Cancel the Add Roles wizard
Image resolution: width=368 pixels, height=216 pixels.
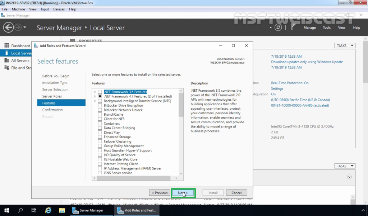click(236, 193)
